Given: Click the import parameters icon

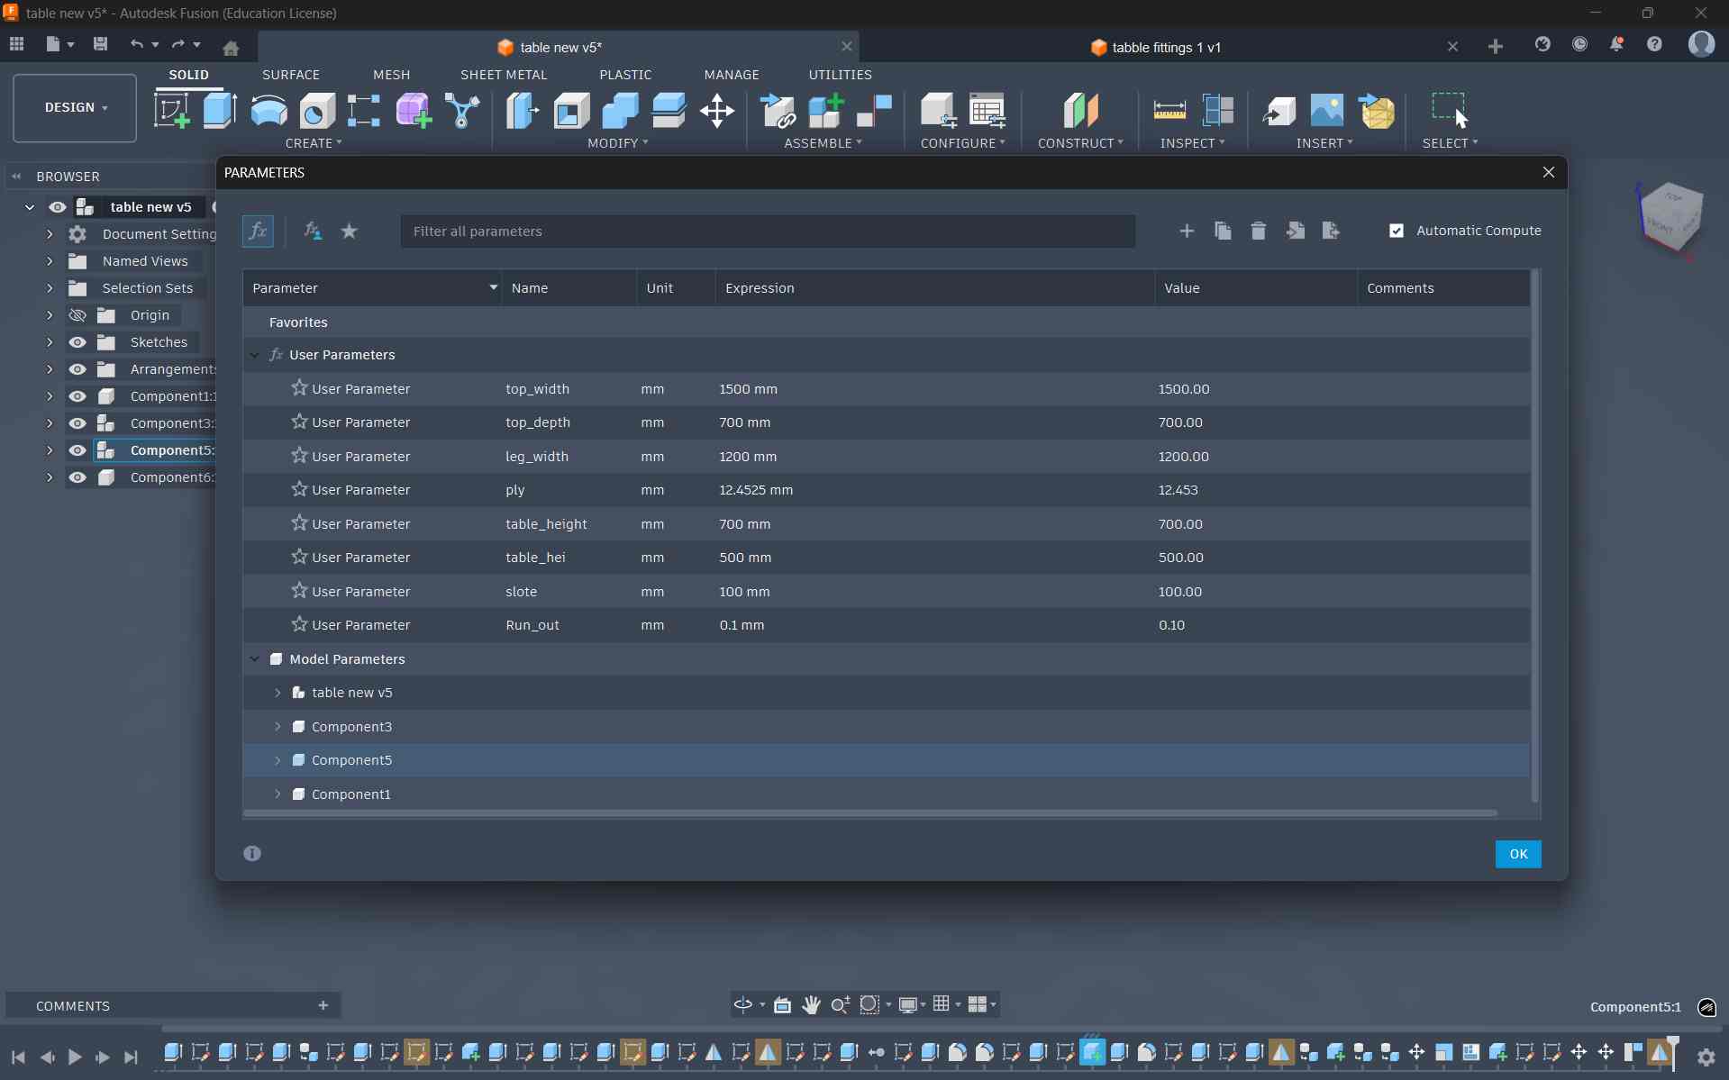Looking at the screenshot, I should tap(1295, 231).
